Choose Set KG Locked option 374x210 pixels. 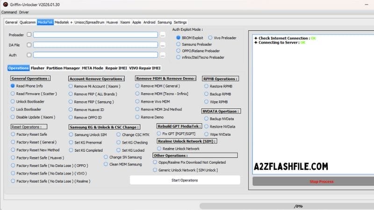pyautogui.click(x=130, y=150)
